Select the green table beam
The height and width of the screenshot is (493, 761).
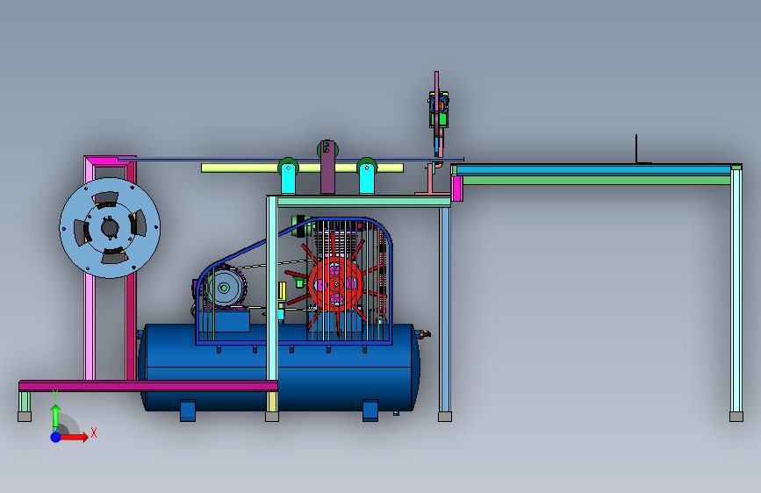pos(597,181)
